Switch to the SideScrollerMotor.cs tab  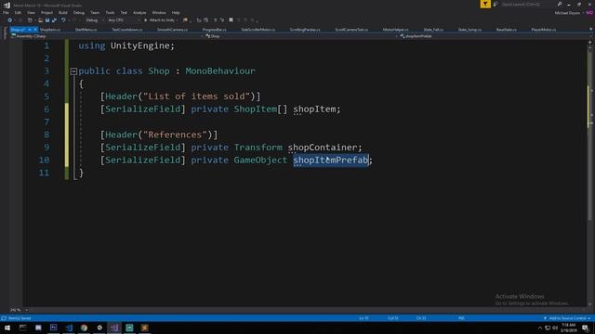[x=258, y=30]
